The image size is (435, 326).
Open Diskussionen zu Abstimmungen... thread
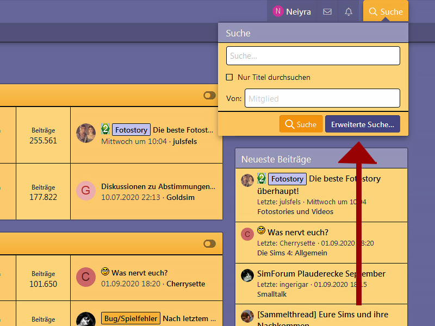tap(158, 186)
